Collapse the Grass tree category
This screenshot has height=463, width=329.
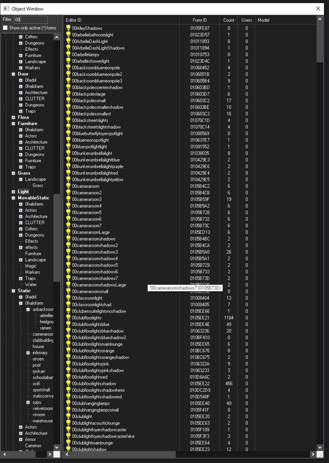(13, 173)
